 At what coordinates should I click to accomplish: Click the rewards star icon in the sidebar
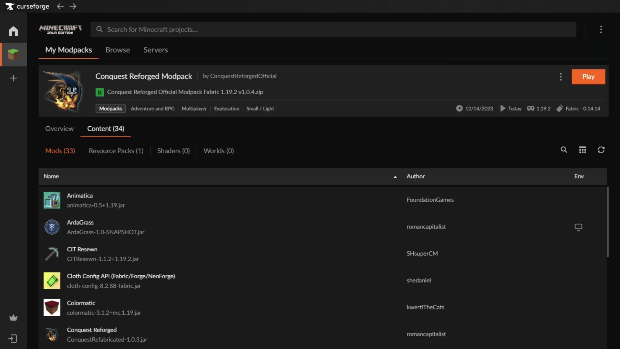13,318
